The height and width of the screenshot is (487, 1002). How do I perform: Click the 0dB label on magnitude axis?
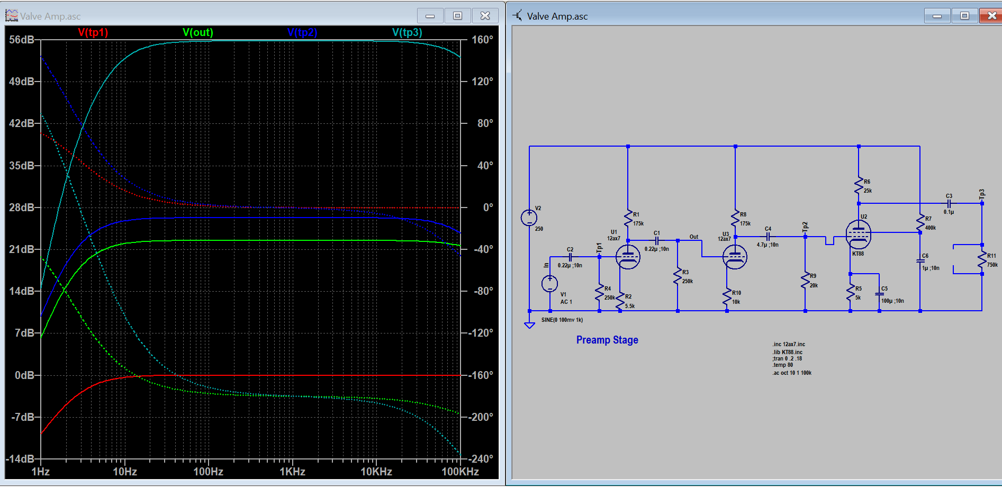click(24, 375)
